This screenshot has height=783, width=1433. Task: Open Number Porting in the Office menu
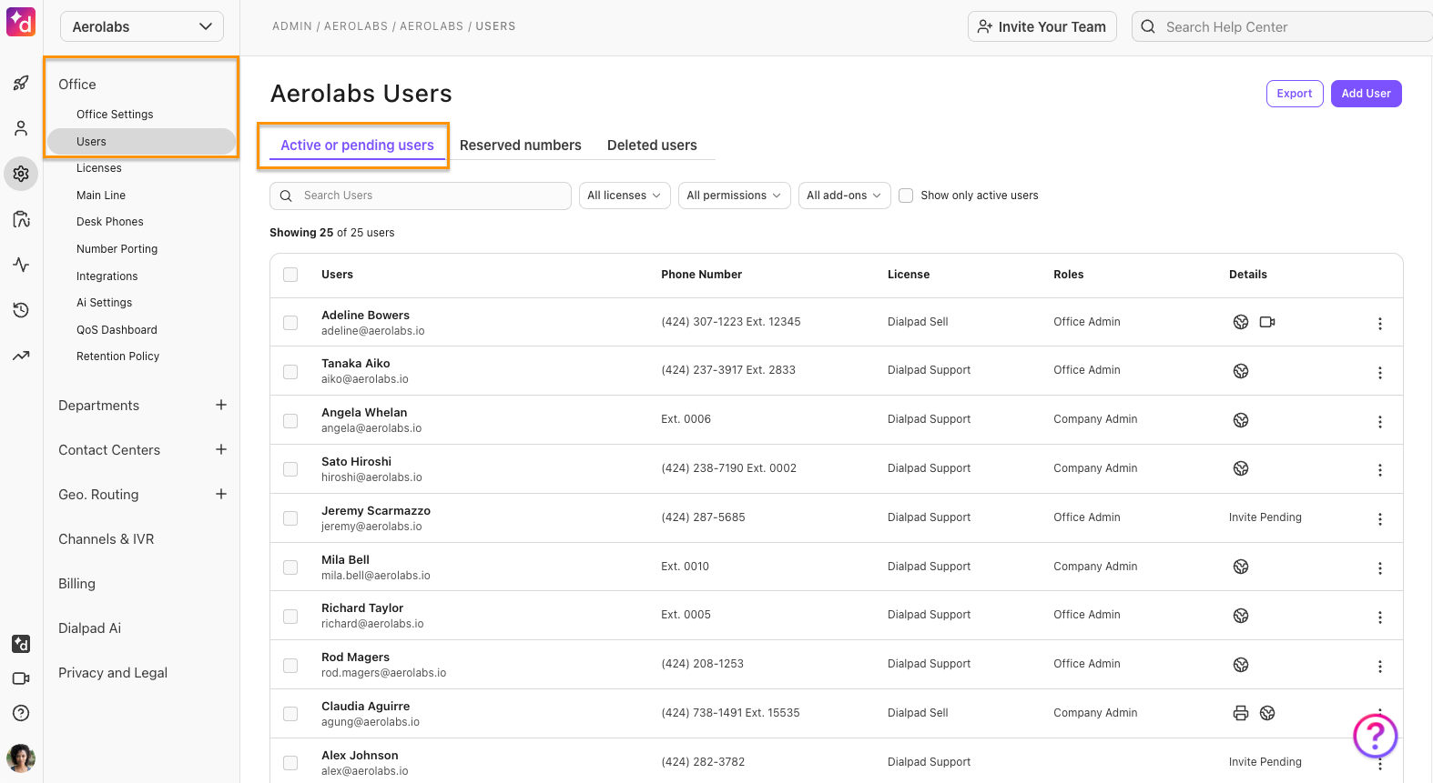(x=117, y=249)
